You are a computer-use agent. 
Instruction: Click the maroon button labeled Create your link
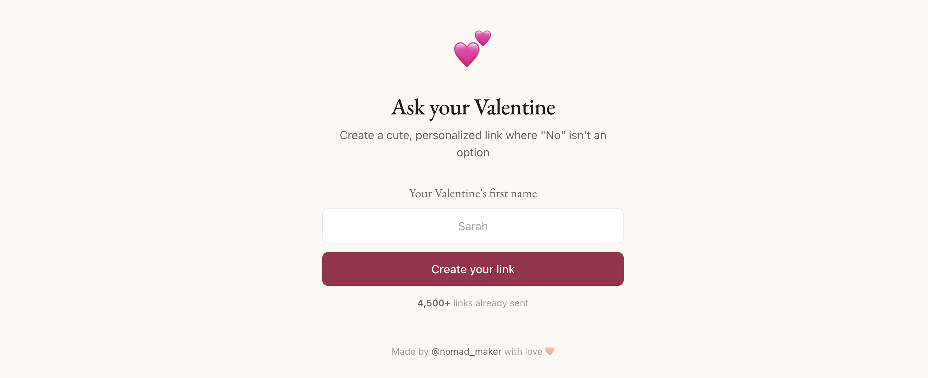coord(473,269)
